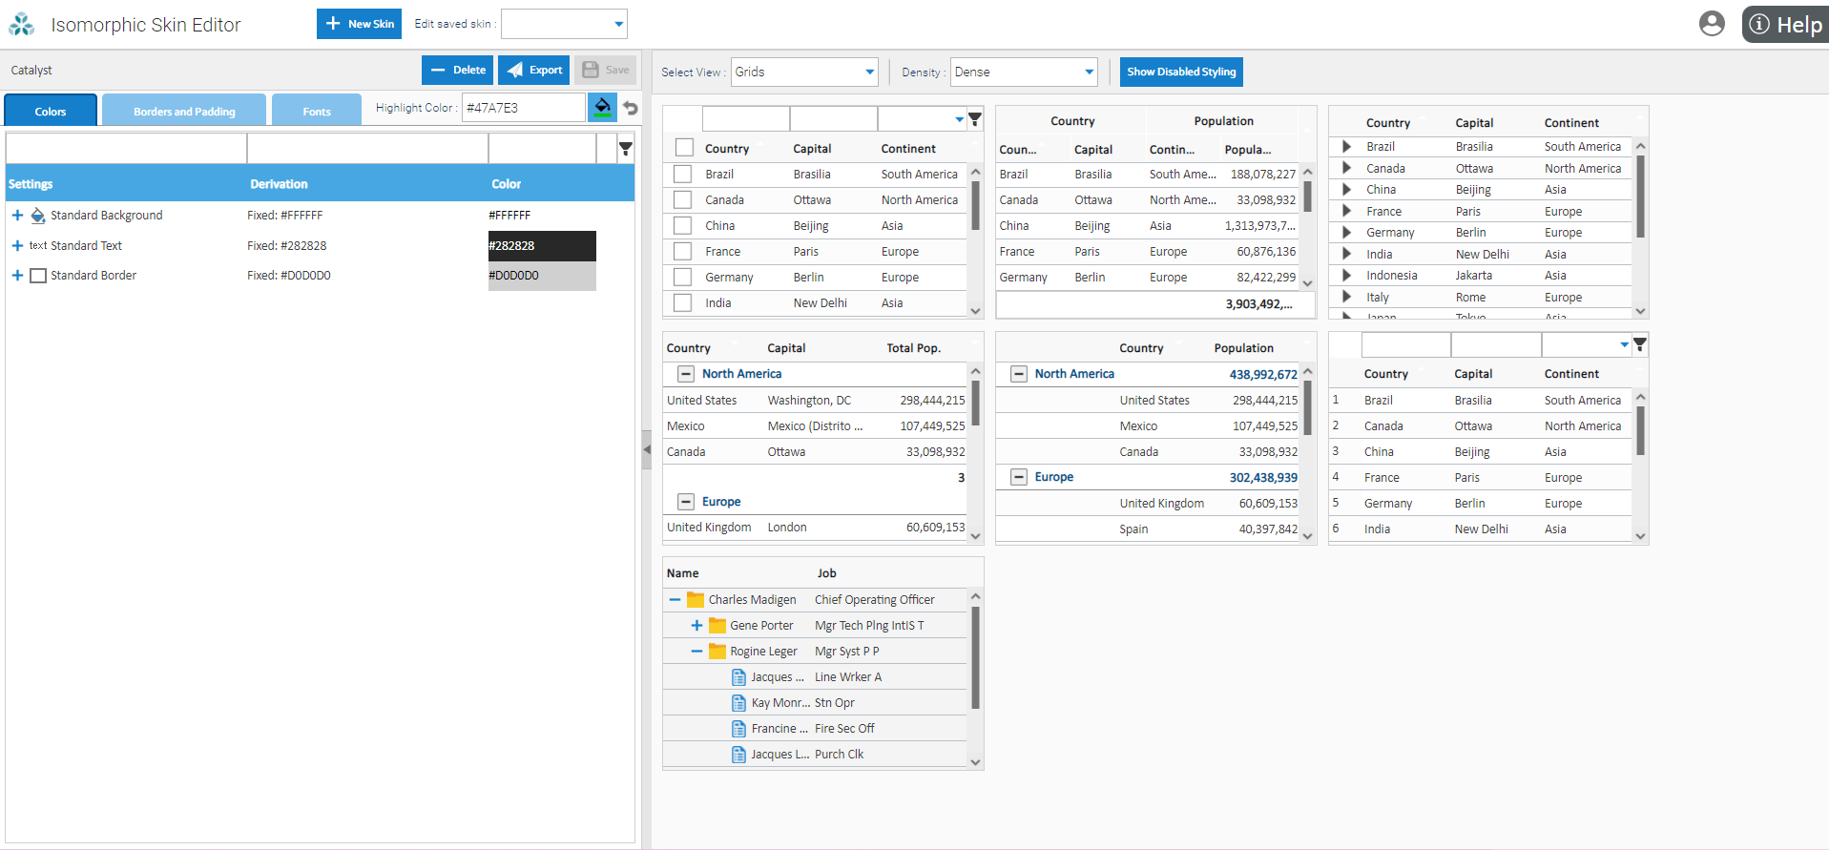Collapse the left panel using splitter arrow
1829x850 pixels.
pyautogui.click(x=646, y=449)
